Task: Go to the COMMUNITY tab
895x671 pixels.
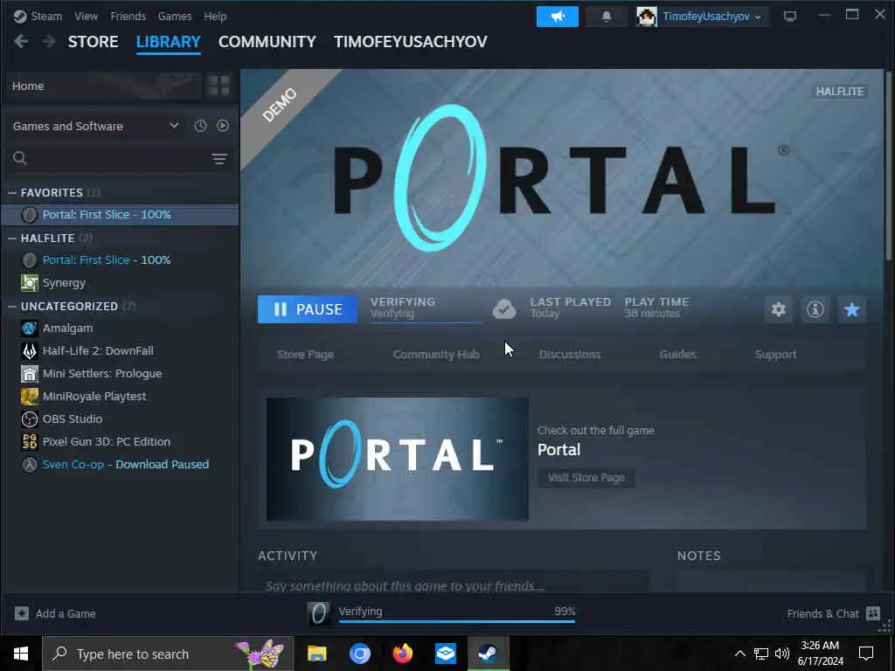Action: 267,42
